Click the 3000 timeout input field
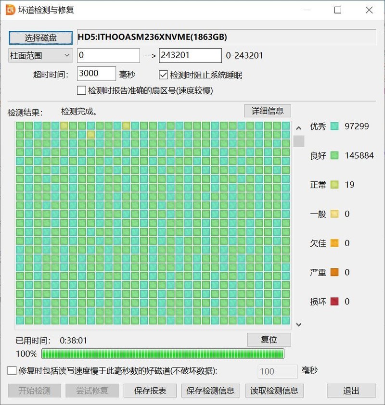 pyautogui.click(x=96, y=74)
